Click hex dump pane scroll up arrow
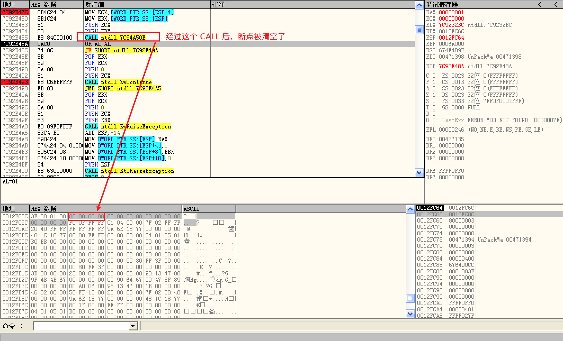The image size is (563, 341). click(410, 209)
